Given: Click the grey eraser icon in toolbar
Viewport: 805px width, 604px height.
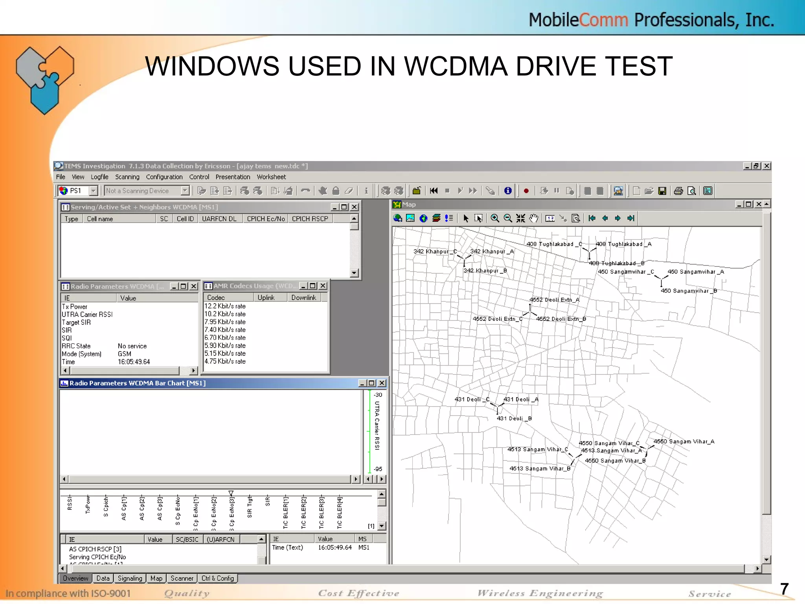Looking at the screenshot, I should tap(349, 191).
